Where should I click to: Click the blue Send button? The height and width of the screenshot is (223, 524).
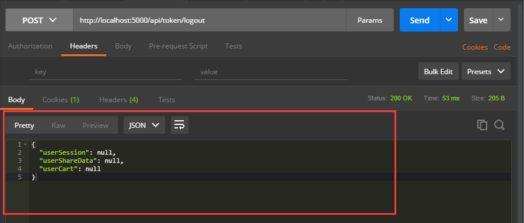(x=420, y=20)
